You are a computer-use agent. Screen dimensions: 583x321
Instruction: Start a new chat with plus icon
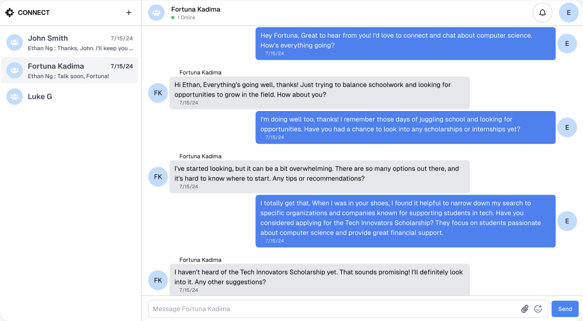click(129, 13)
